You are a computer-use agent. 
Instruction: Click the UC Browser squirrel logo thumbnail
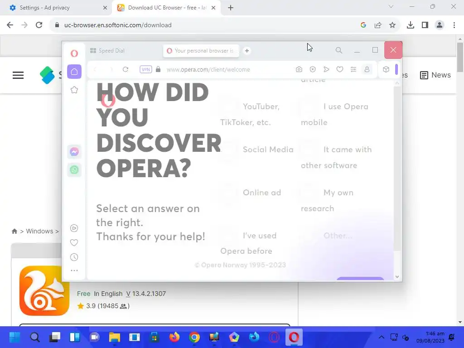[44, 290]
